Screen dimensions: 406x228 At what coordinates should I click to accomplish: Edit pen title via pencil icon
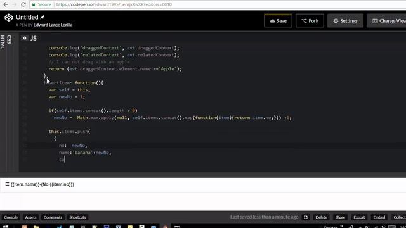click(x=43, y=17)
